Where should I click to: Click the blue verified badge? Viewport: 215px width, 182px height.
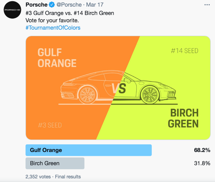tap(52, 5)
